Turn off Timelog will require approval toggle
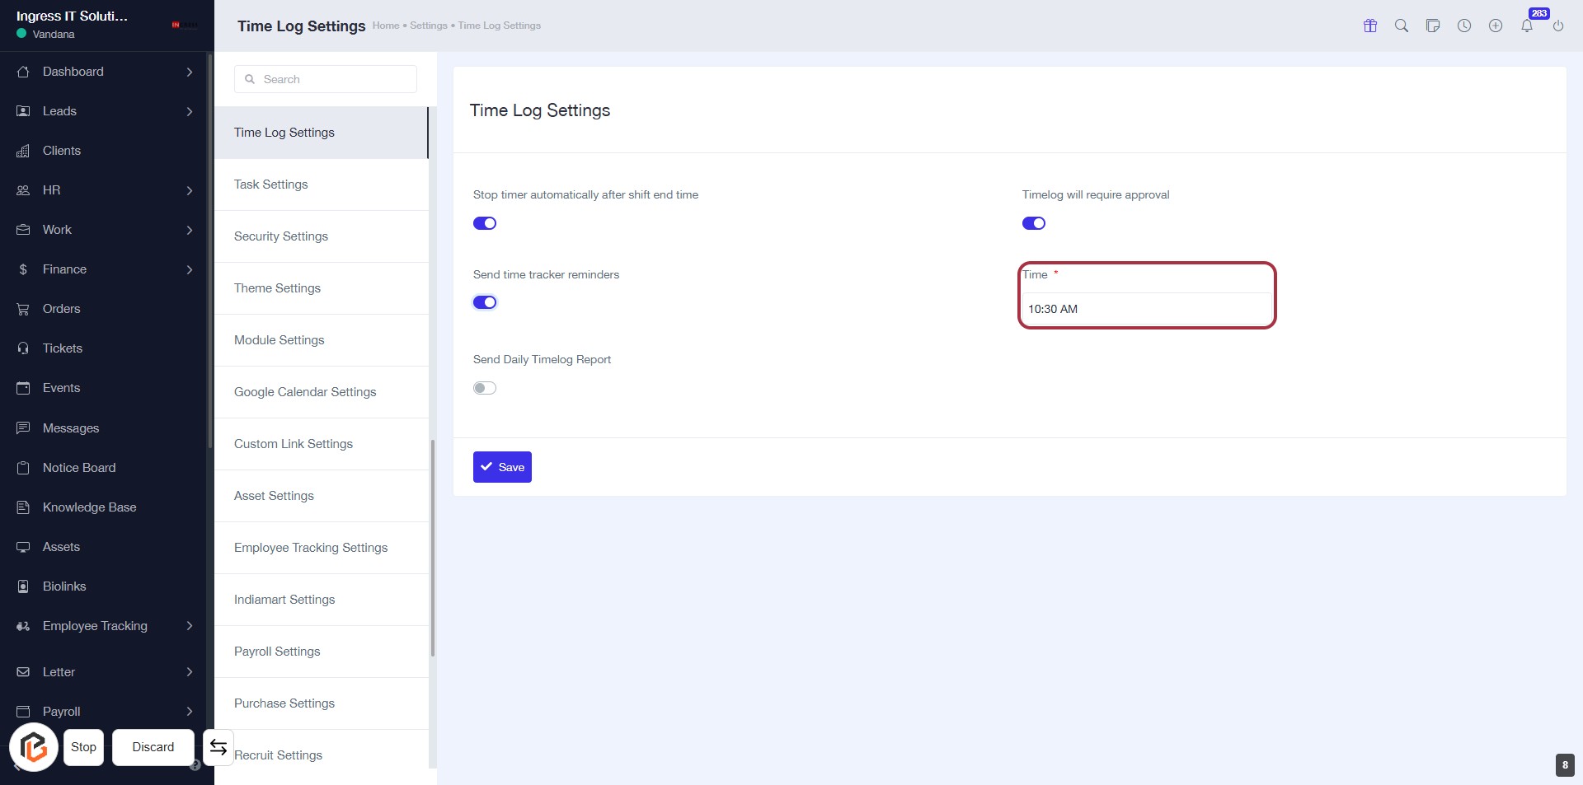1583x785 pixels. coord(1034,223)
